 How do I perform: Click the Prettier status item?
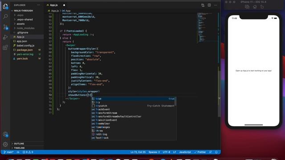click(200, 152)
